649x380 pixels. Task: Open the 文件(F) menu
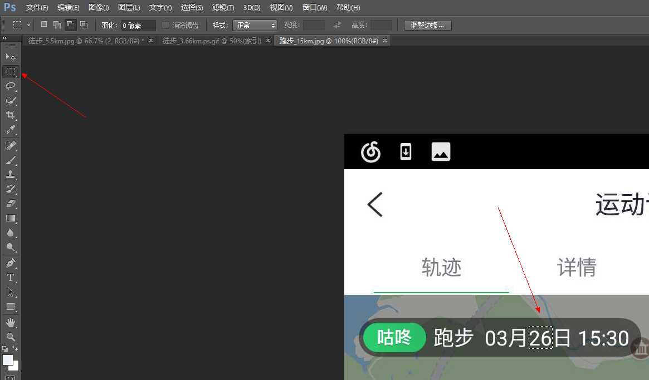coord(37,7)
